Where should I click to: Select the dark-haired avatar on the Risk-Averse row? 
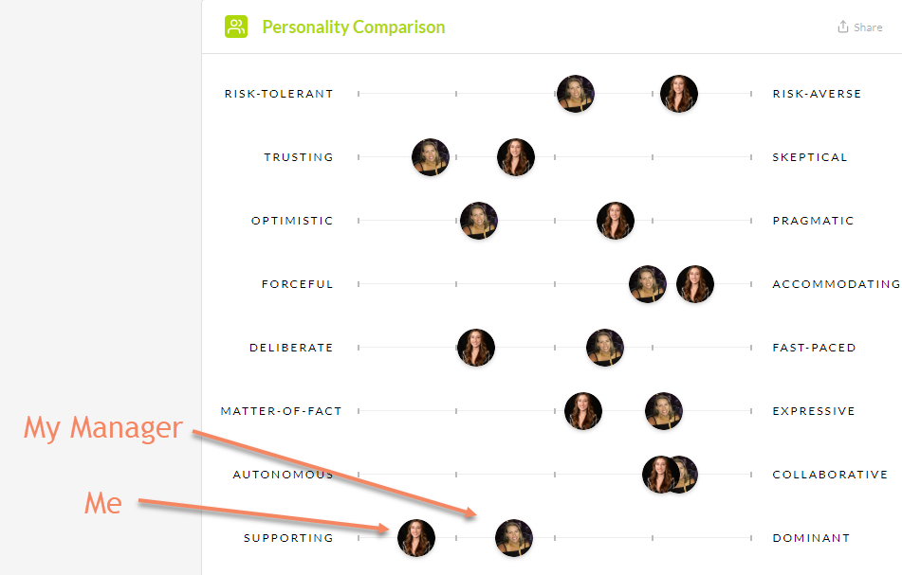click(x=679, y=94)
